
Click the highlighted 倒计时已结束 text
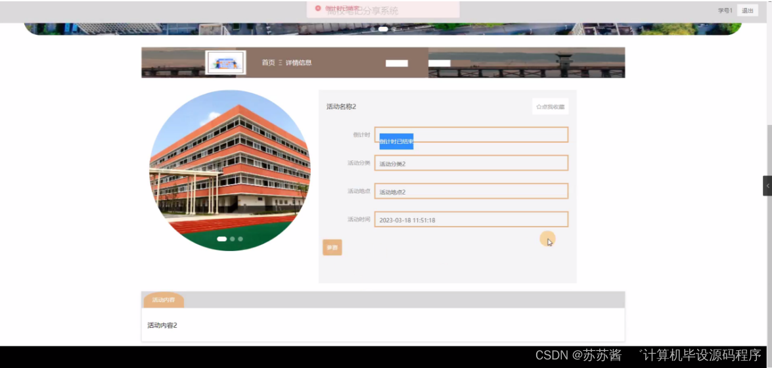click(396, 141)
